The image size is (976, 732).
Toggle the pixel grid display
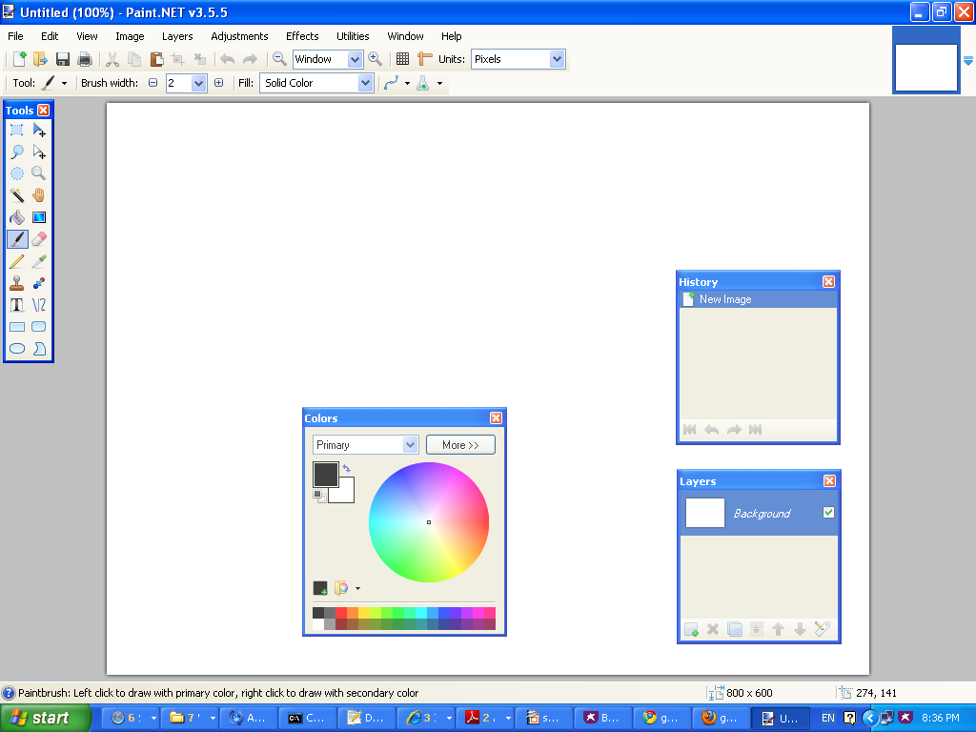[403, 59]
